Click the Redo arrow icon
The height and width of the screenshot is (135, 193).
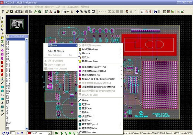(104, 12)
